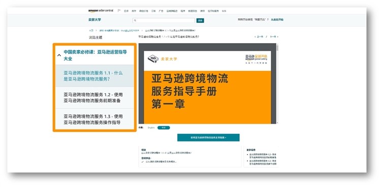The width and height of the screenshot is (381, 187).
Task: Click the 卖家大学 page title
Action: point(94,20)
